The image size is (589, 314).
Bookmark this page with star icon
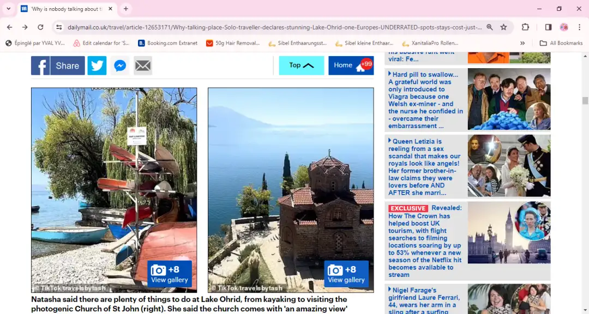pos(504,27)
